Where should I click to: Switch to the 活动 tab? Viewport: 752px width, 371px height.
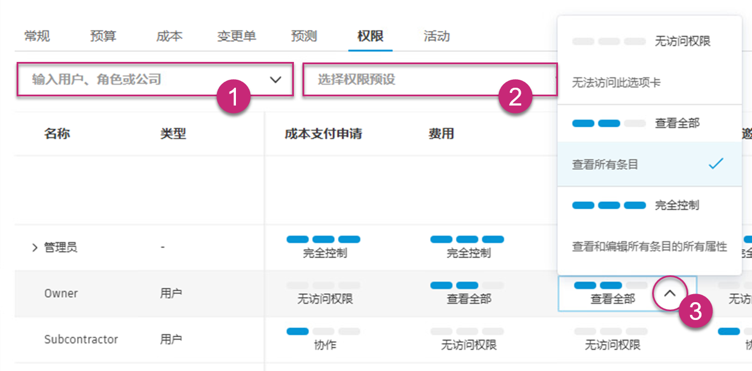[436, 36]
